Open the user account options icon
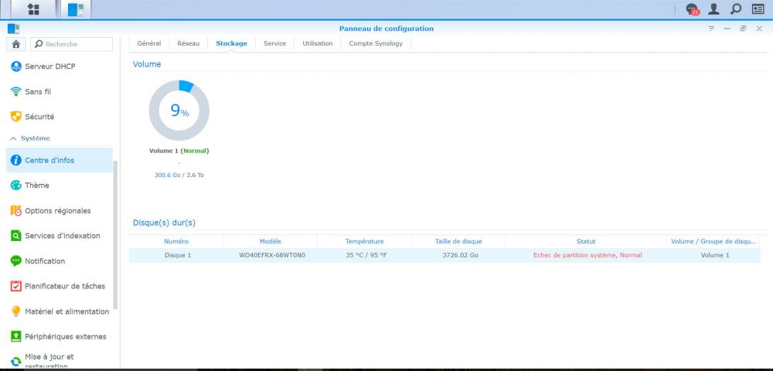The image size is (773, 371). [x=714, y=9]
